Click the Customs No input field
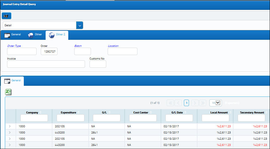The height and width of the screenshot is (149, 270). pos(98,64)
